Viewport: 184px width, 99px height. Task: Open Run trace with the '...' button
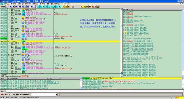tap(57, 7)
